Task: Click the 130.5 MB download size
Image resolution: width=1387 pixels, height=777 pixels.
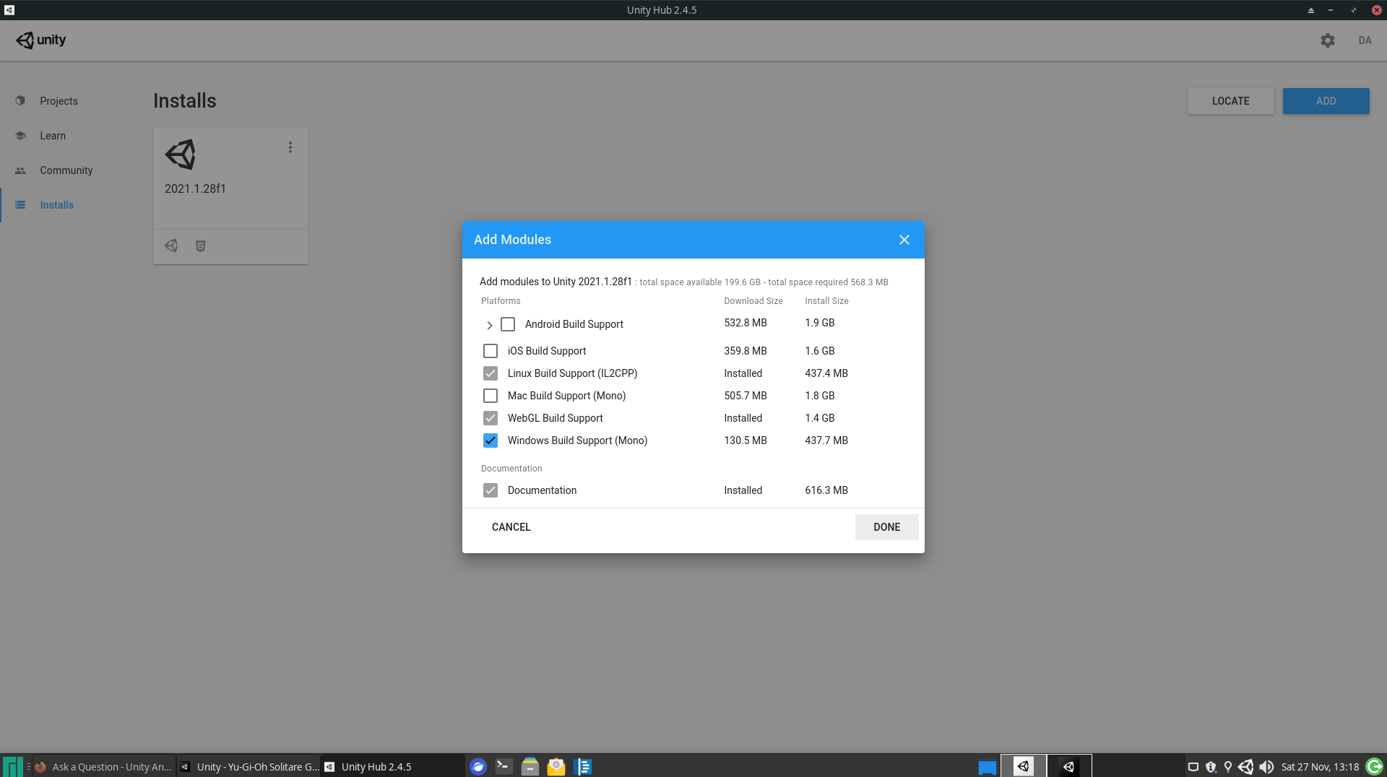Action: click(x=746, y=440)
